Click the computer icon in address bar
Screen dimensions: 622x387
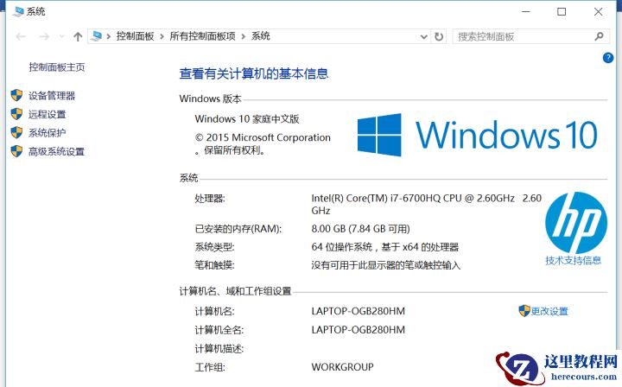(x=97, y=36)
